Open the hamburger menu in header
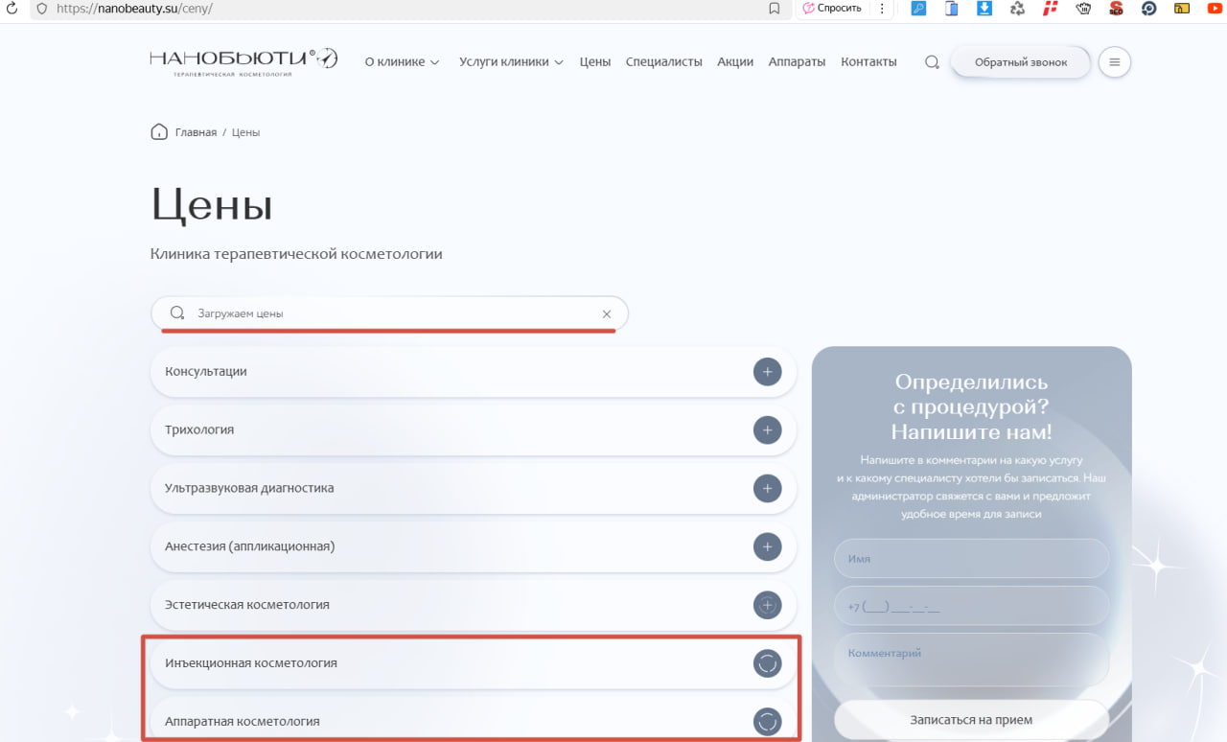This screenshot has width=1227, height=742. (x=1114, y=62)
